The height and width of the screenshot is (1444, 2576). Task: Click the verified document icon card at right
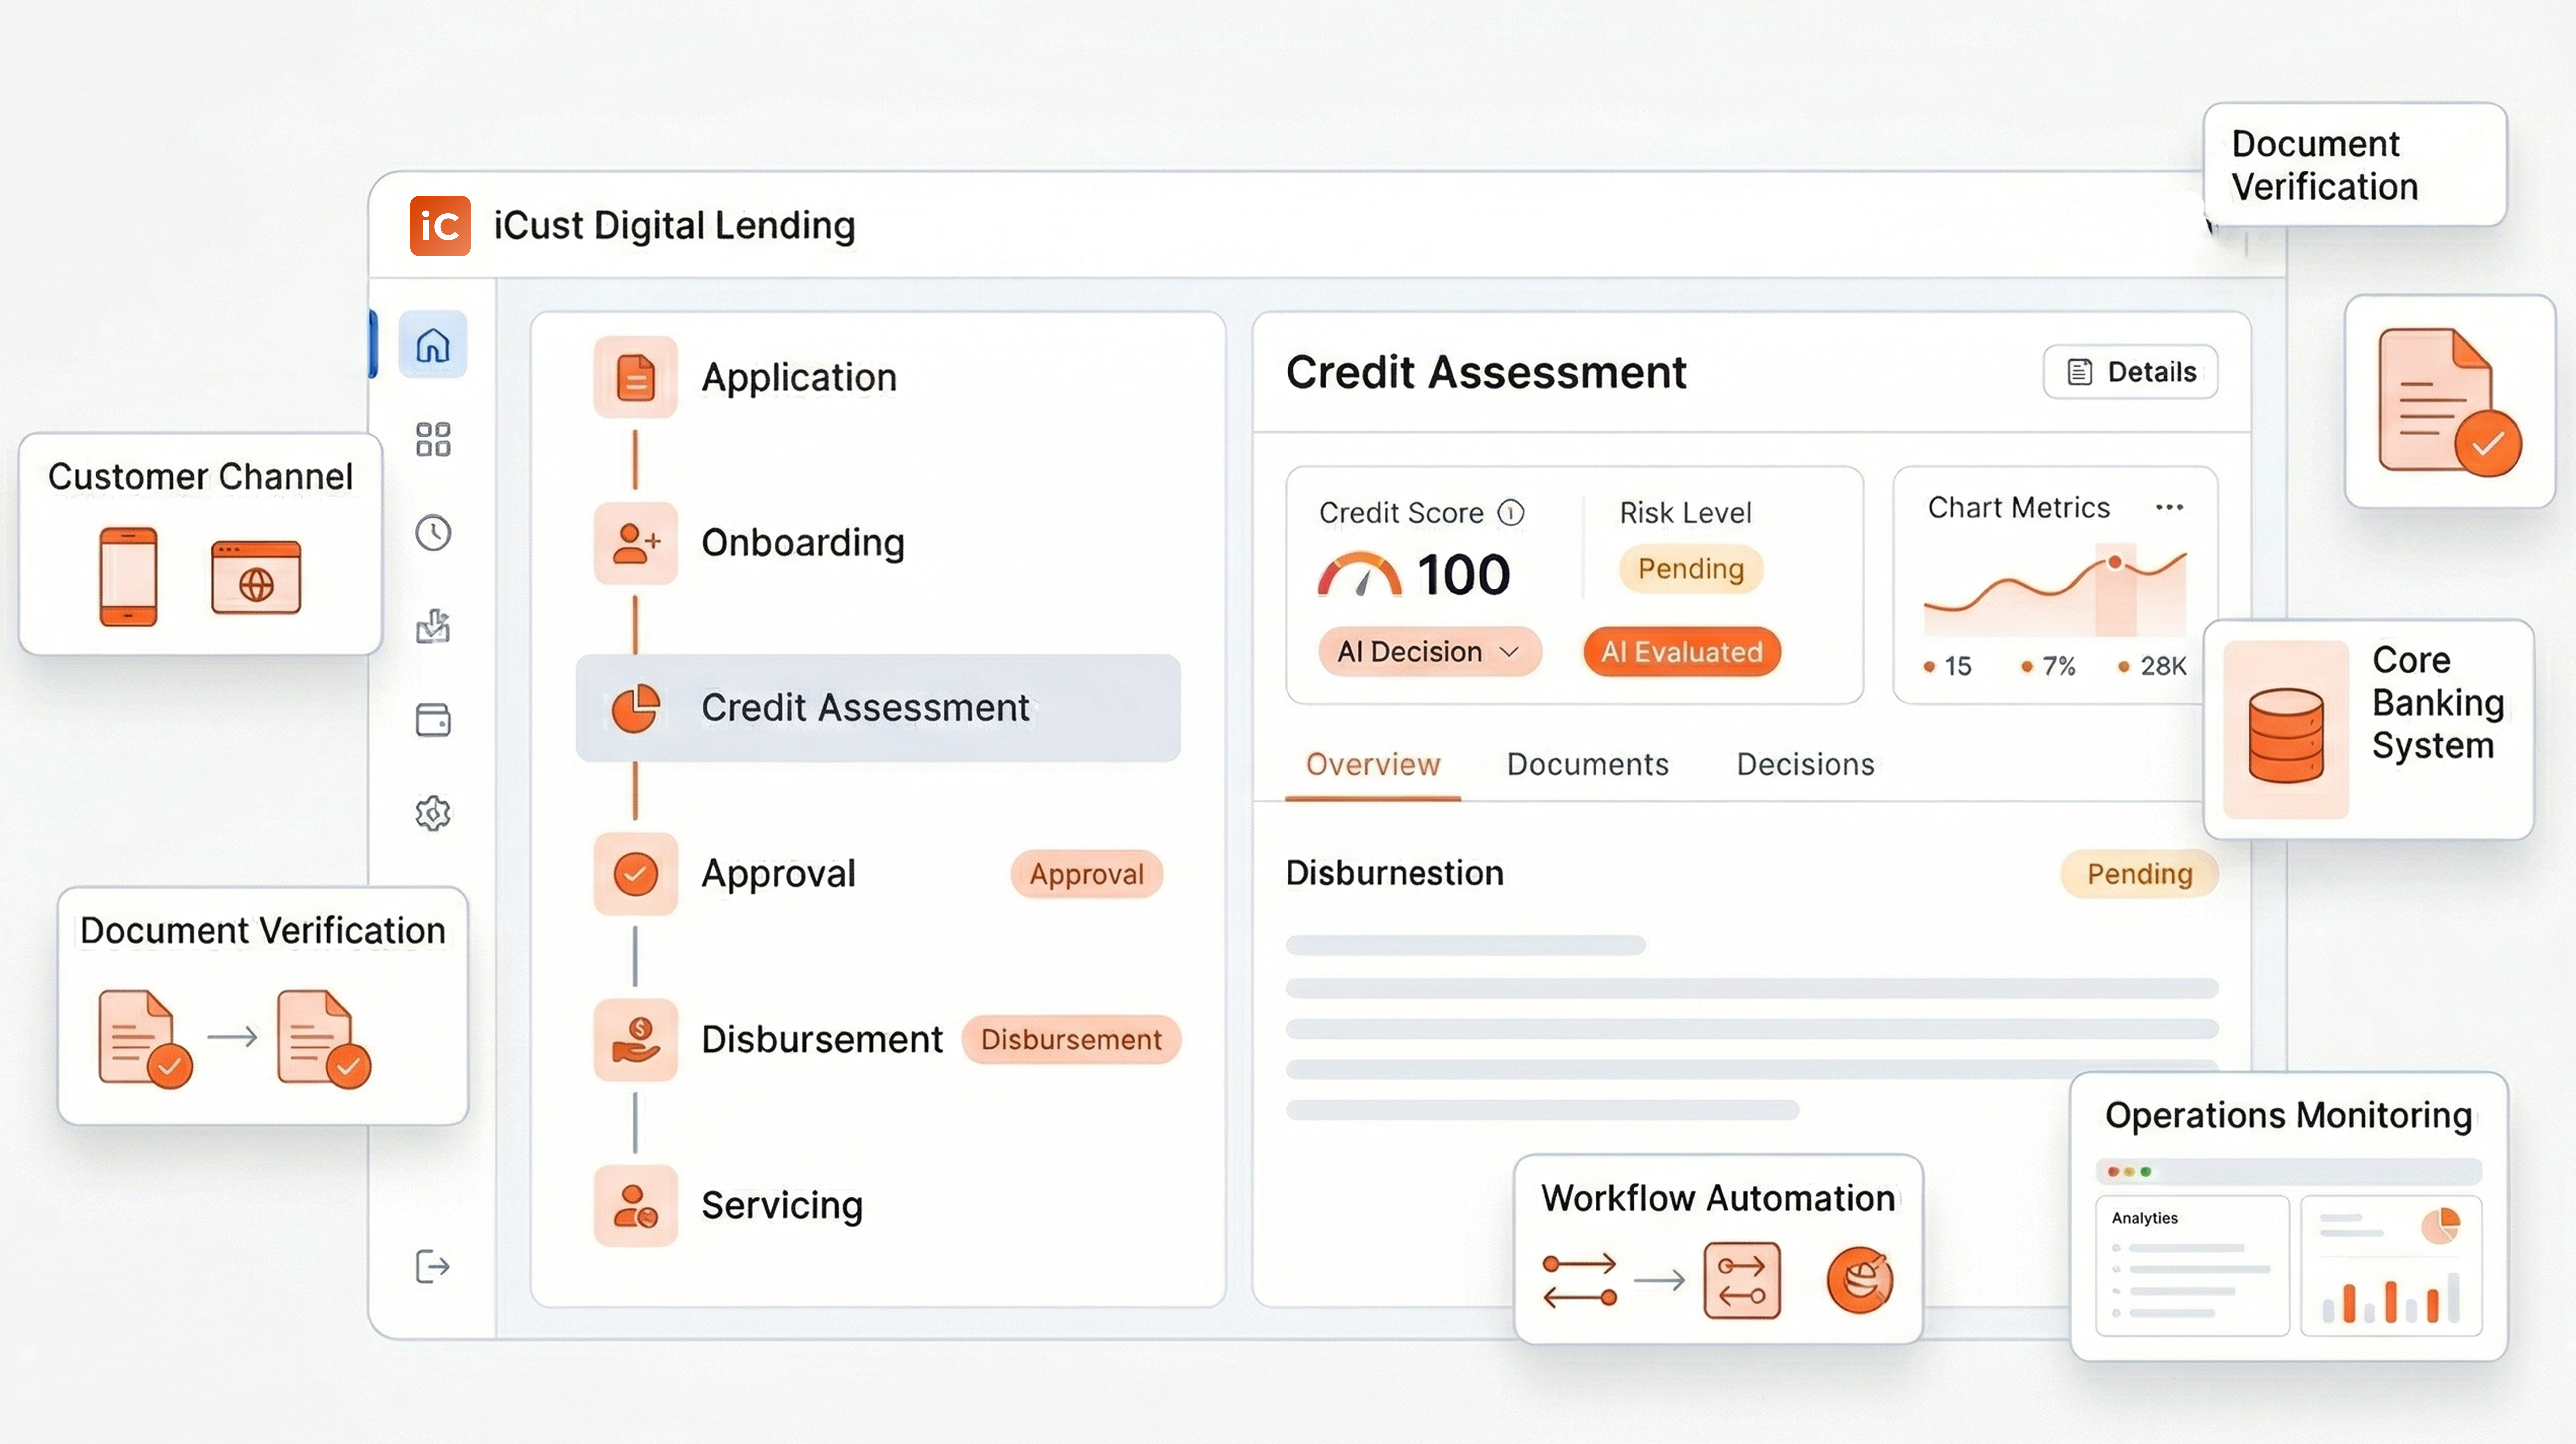[2450, 402]
